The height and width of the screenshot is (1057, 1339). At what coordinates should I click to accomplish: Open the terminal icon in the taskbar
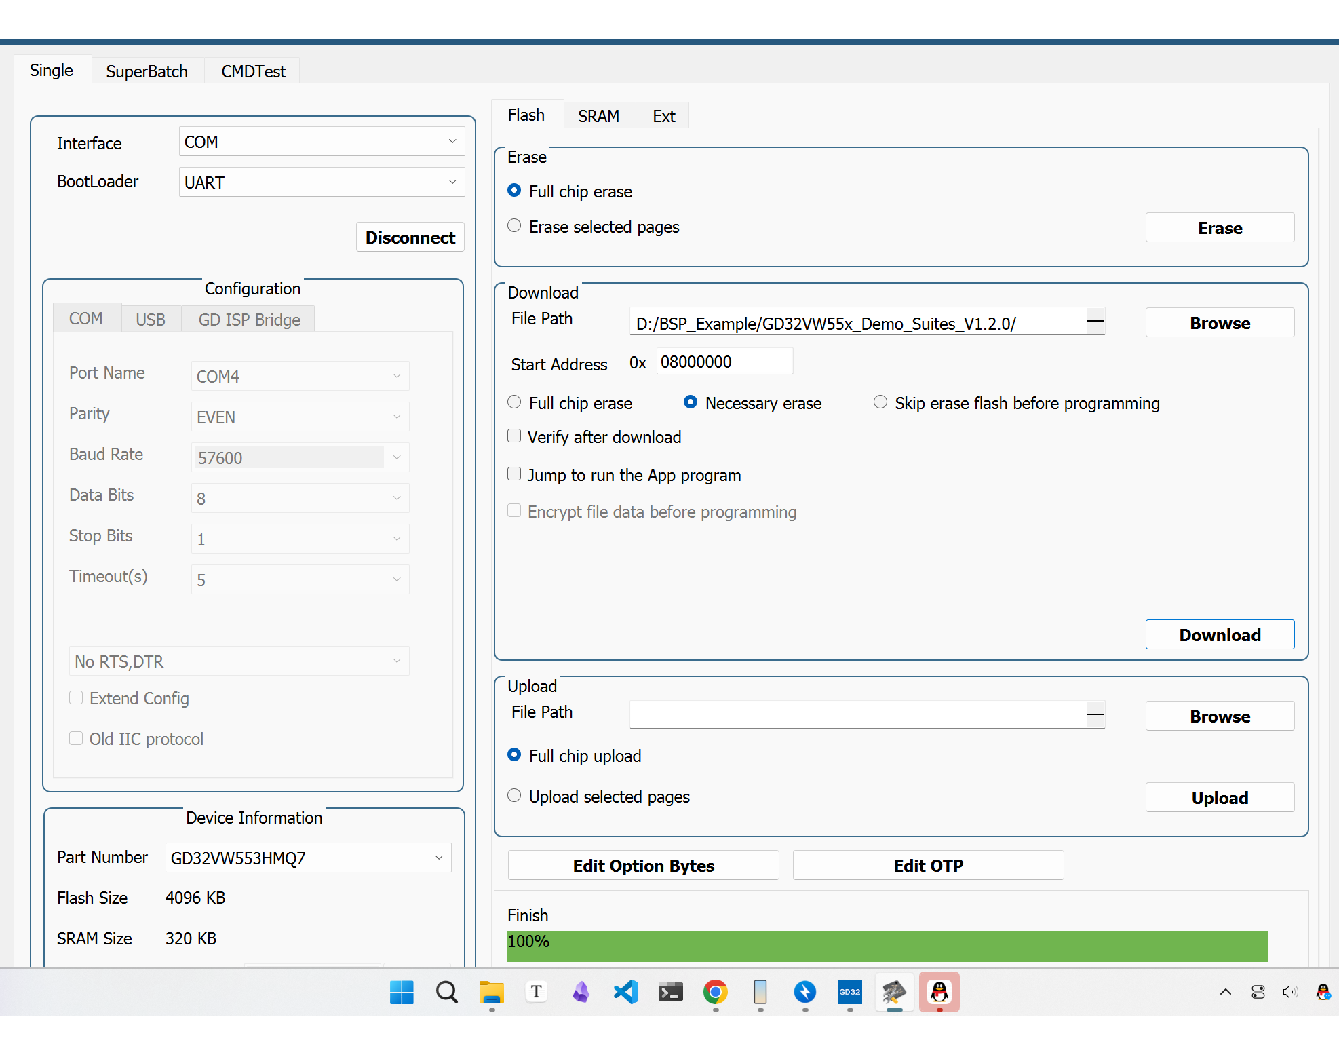pyautogui.click(x=670, y=992)
